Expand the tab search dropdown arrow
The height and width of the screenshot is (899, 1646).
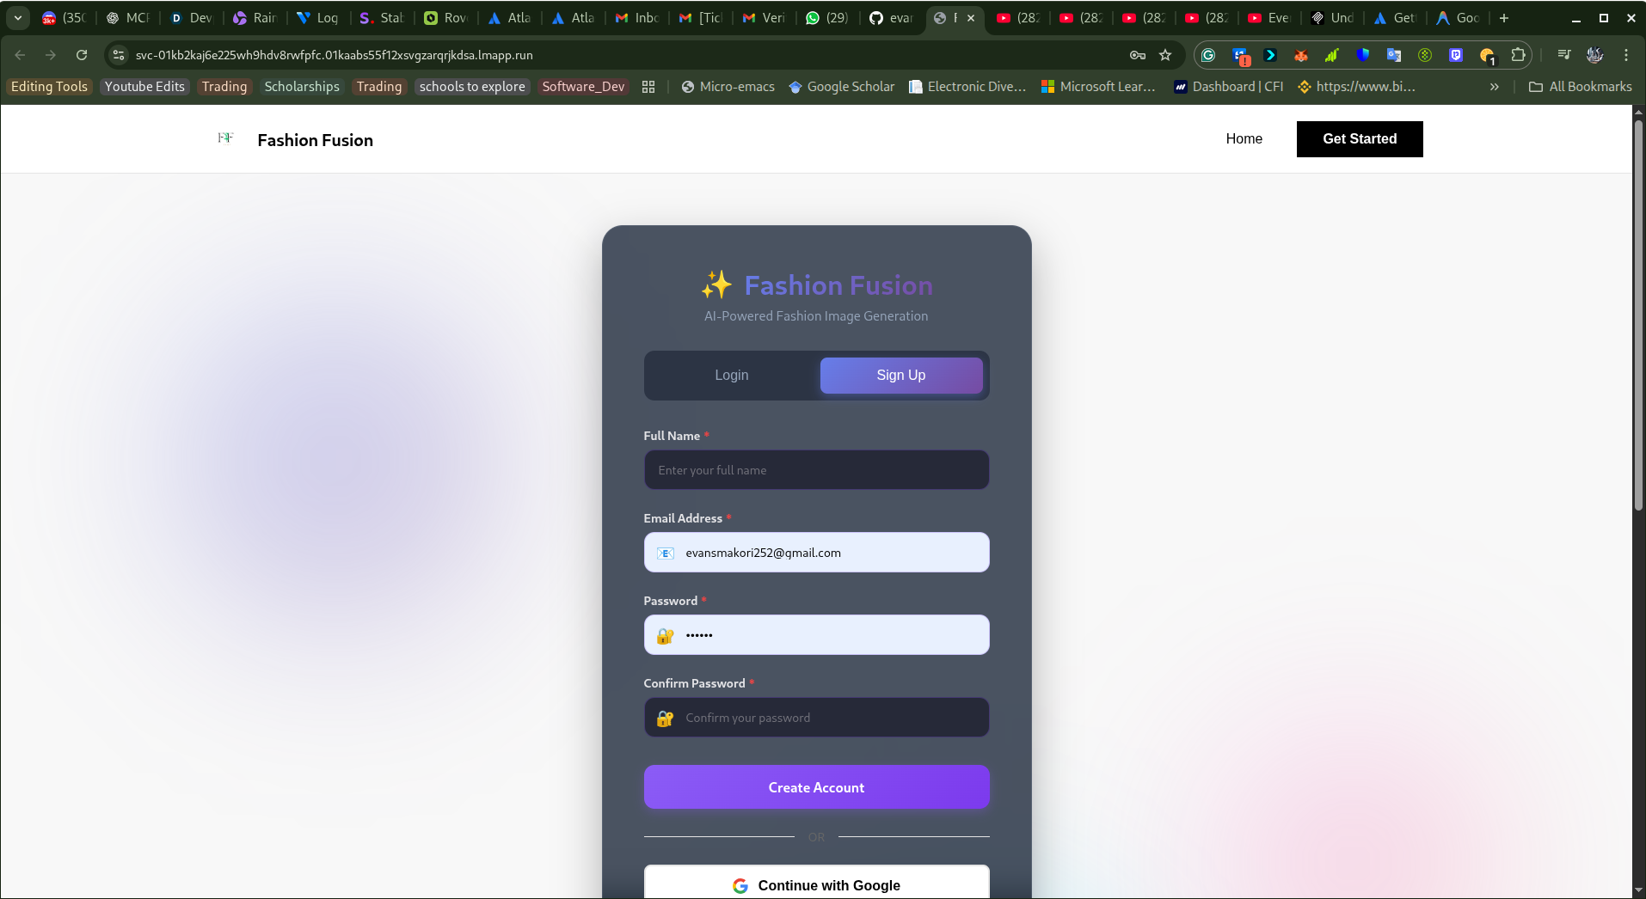click(18, 17)
